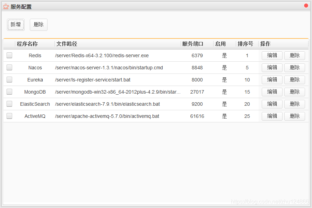Screen dimensions: 312x208
Task: Click 删除 for ElasticSearch
Action: (x=295, y=104)
